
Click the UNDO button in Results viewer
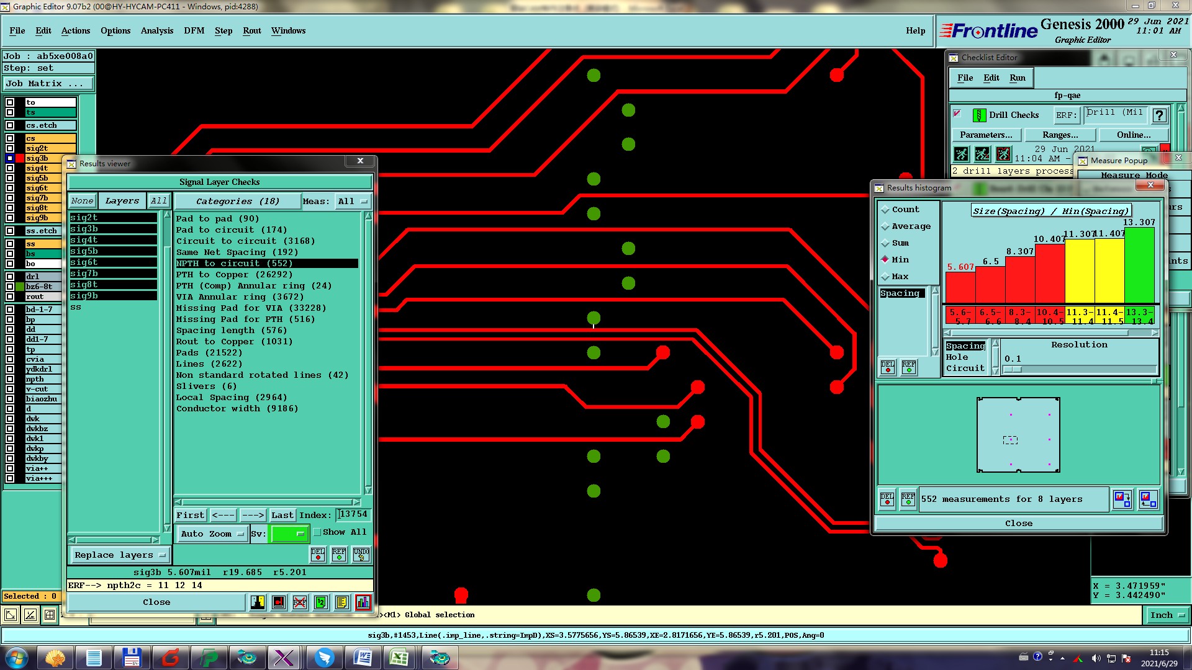[x=361, y=555]
